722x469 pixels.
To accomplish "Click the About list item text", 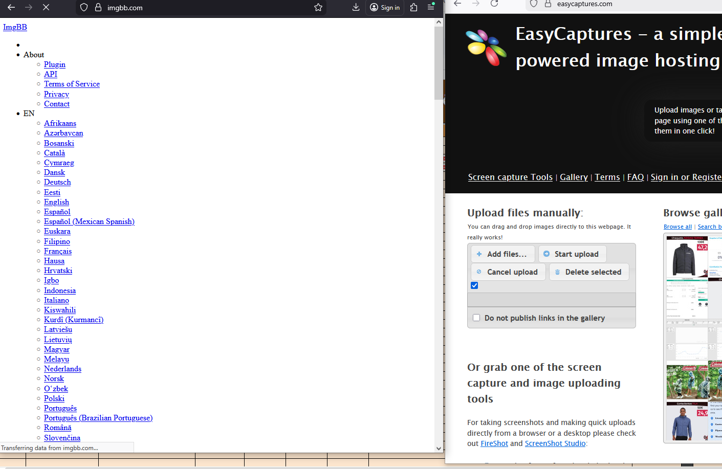I will pos(34,55).
